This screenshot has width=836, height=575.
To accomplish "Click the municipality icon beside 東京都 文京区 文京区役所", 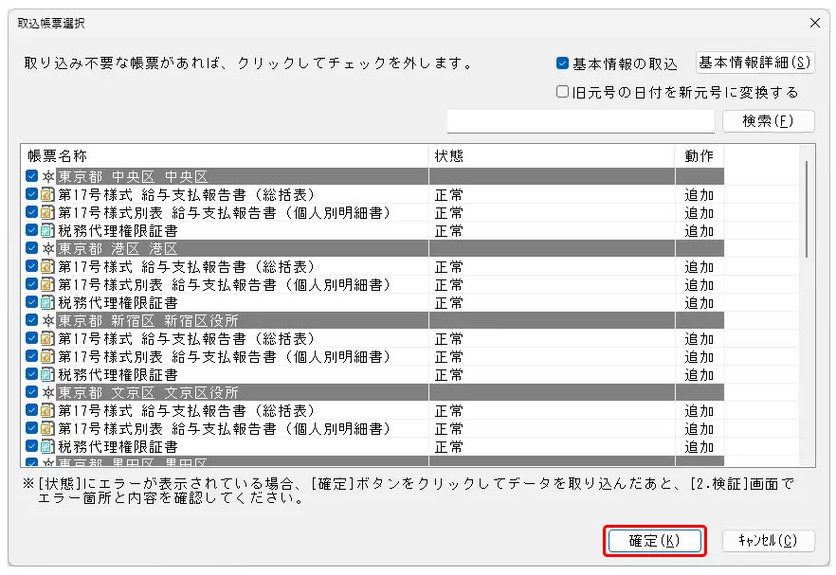I will click(47, 393).
